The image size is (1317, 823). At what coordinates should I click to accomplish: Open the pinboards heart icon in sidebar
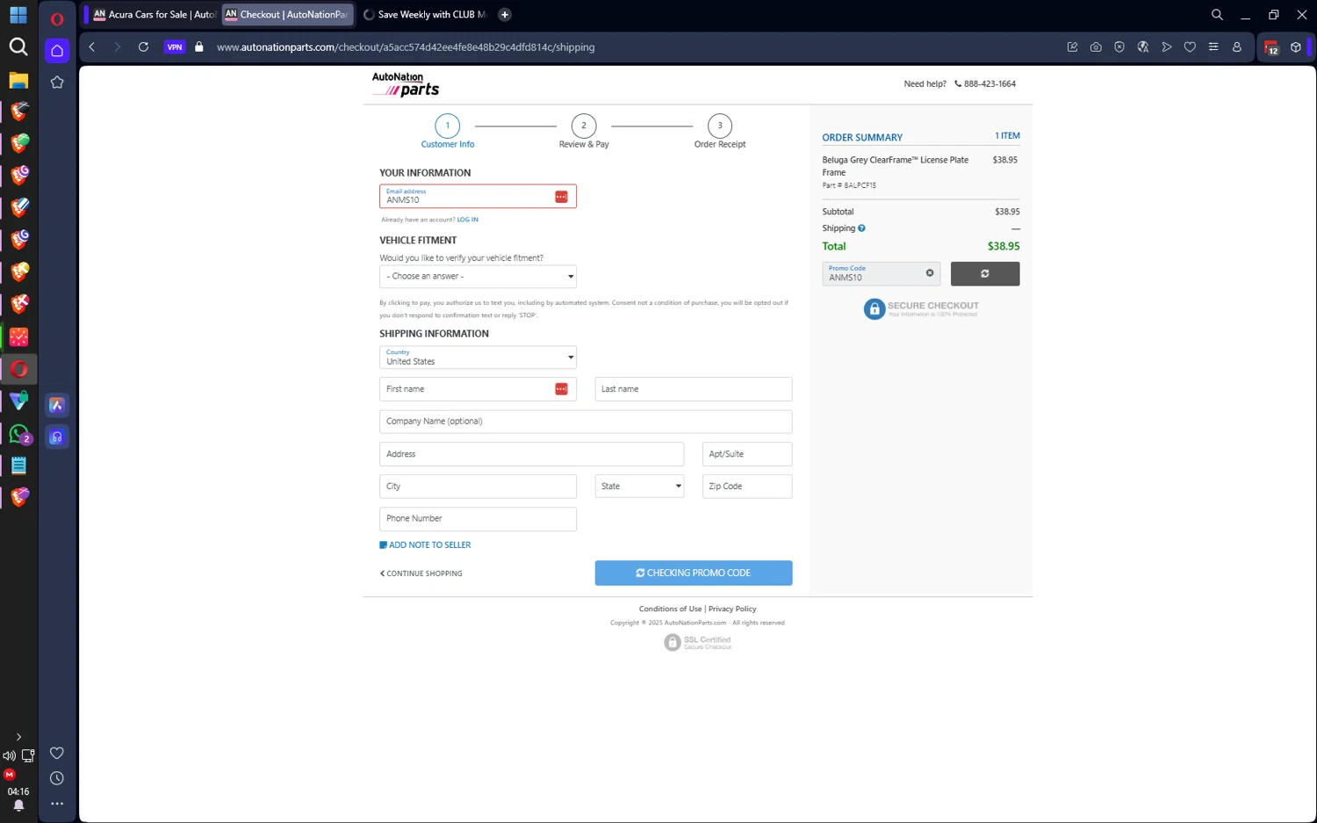[57, 753]
